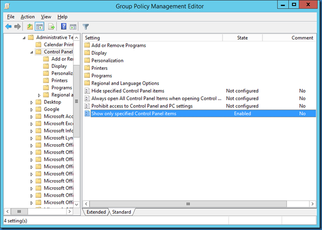Click the Filter funnel icon in toolbar
The width and height of the screenshot is (322, 230).
point(86,26)
